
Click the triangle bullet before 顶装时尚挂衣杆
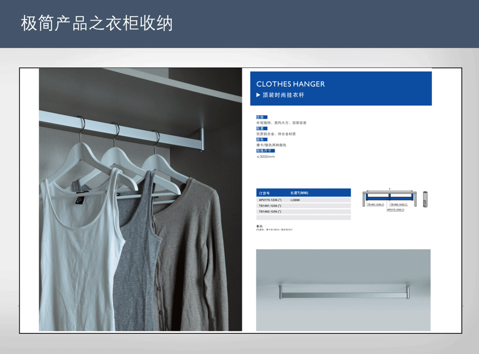(x=259, y=95)
